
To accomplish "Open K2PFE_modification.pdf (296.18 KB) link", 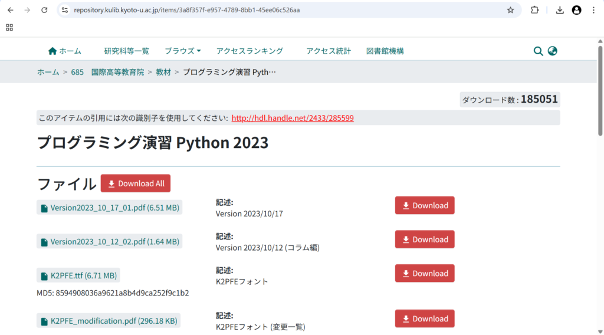I will click(x=114, y=321).
